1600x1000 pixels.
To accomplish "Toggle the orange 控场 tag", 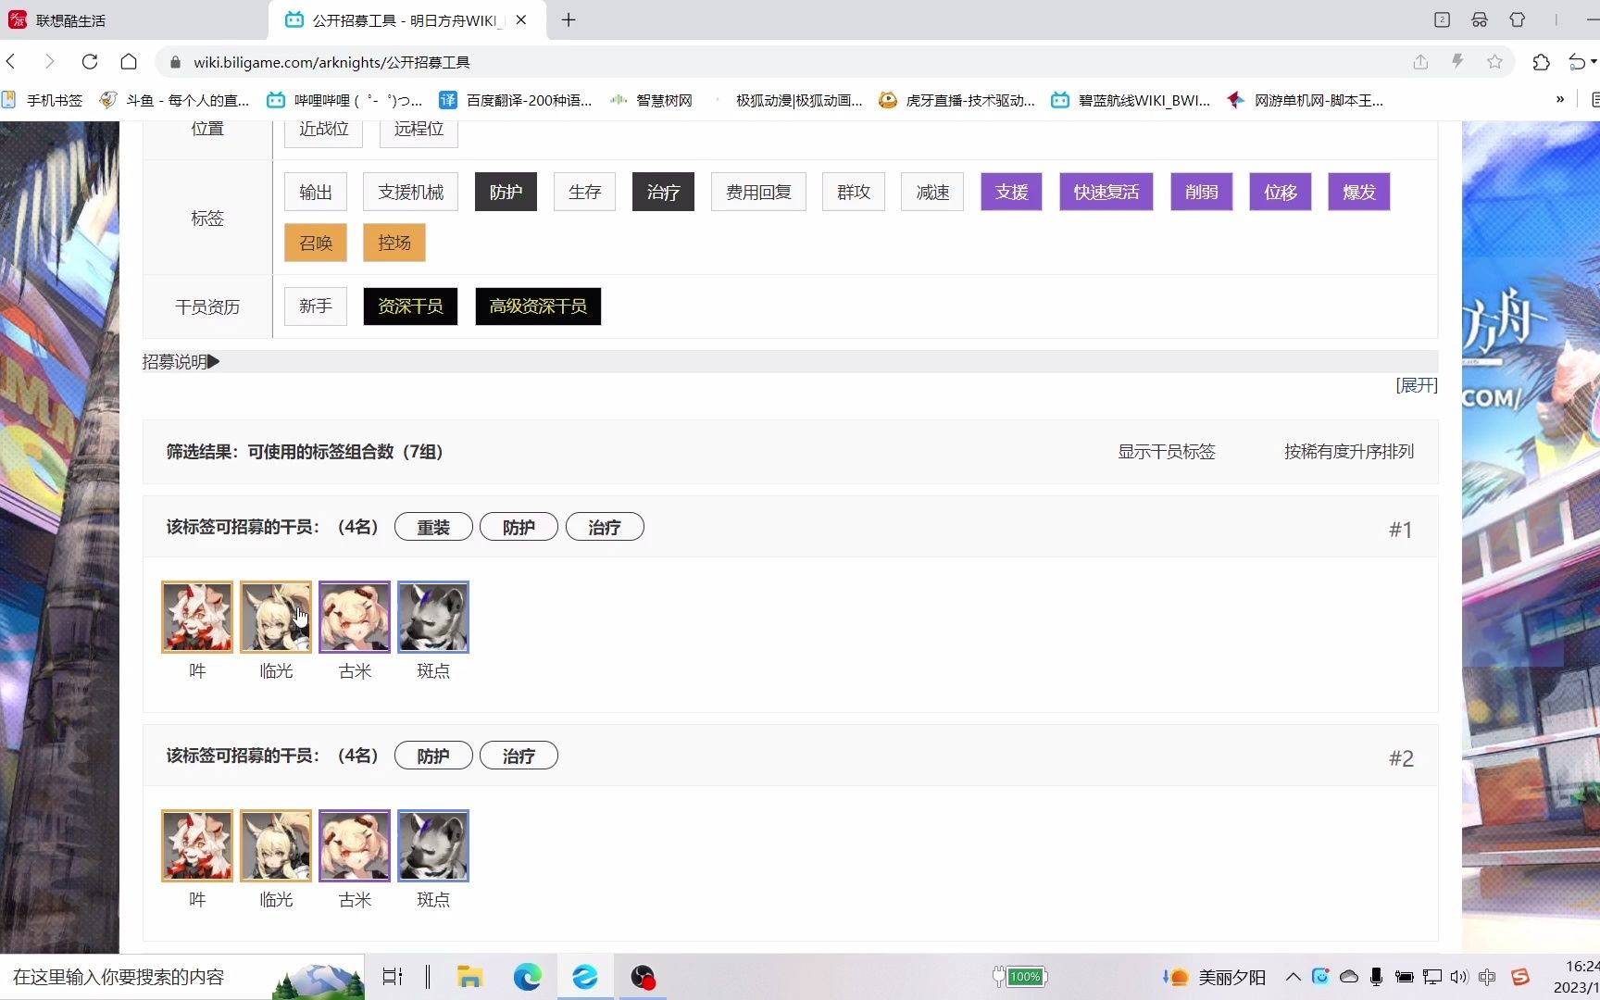I will pyautogui.click(x=394, y=243).
